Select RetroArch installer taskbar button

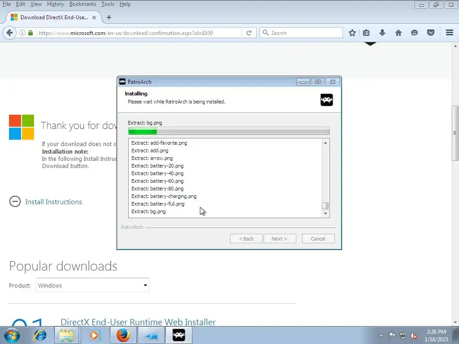pos(179,335)
